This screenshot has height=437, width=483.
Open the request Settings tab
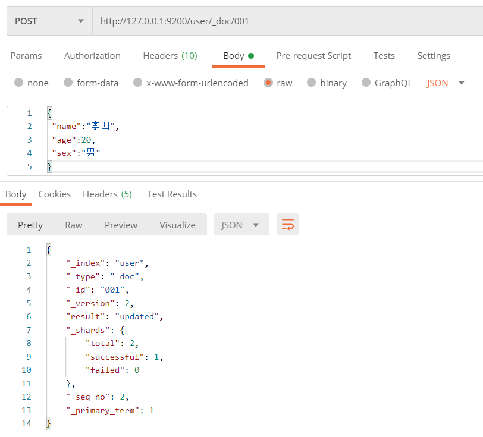[x=434, y=56]
